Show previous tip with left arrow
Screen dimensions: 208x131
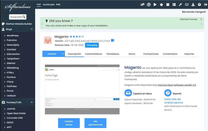click(42, 24)
